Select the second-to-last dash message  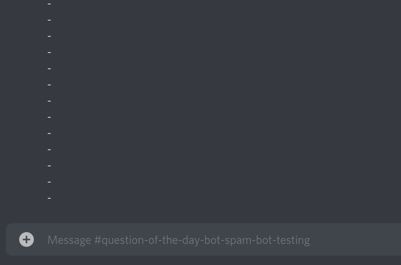click(x=50, y=182)
